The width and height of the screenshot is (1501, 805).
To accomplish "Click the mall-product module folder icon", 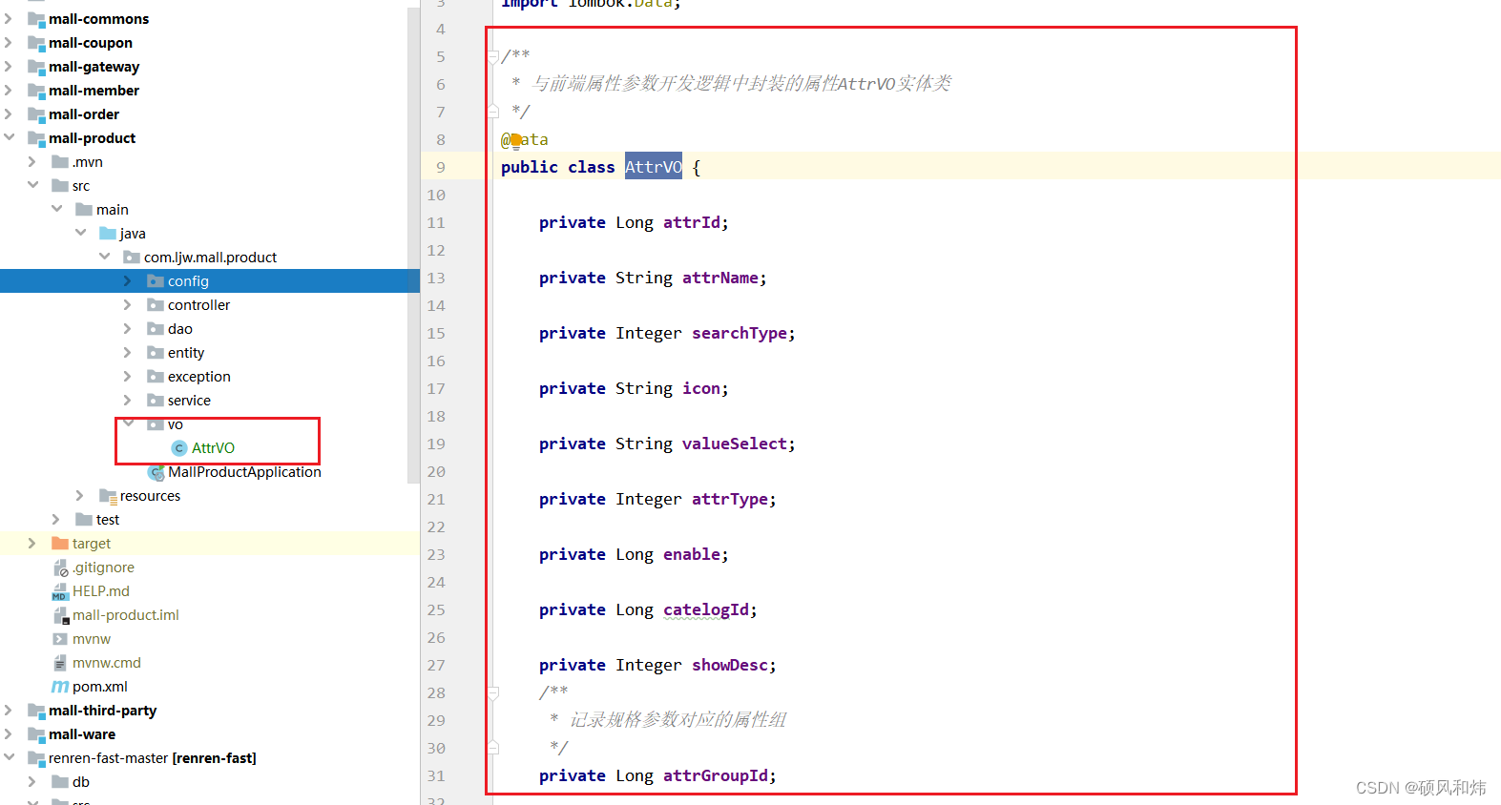I will coord(36,138).
